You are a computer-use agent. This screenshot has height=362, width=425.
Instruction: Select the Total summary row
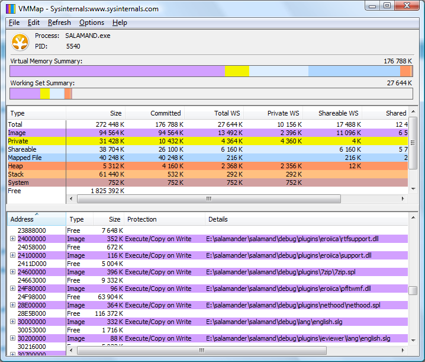coord(208,124)
